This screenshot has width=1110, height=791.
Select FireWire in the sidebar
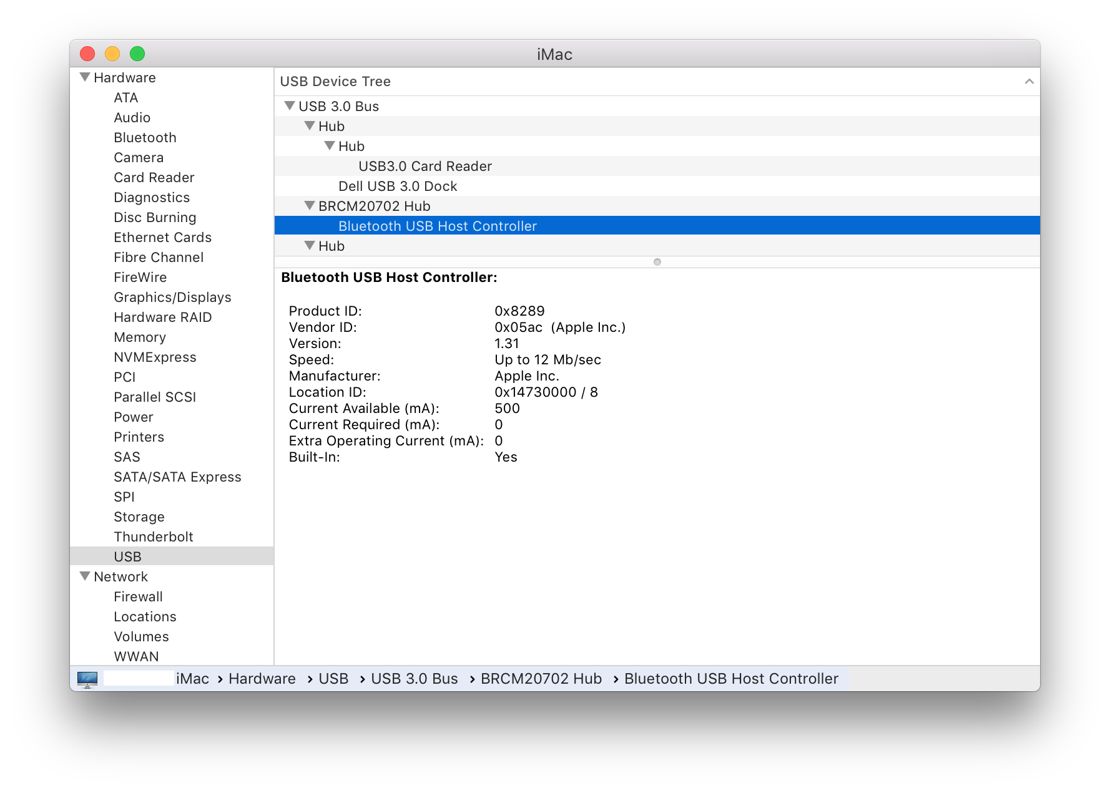click(172, 278)
